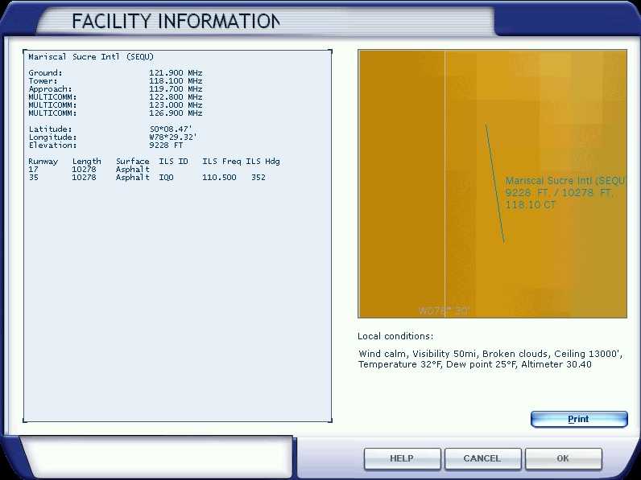Confirm with the OK button
The image size is (641, 480).
click(x=563, y=458)
